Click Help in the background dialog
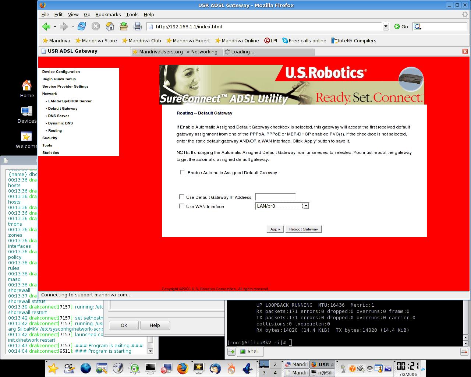This screenshot has width=471, height=377. [x=155, y=325]
